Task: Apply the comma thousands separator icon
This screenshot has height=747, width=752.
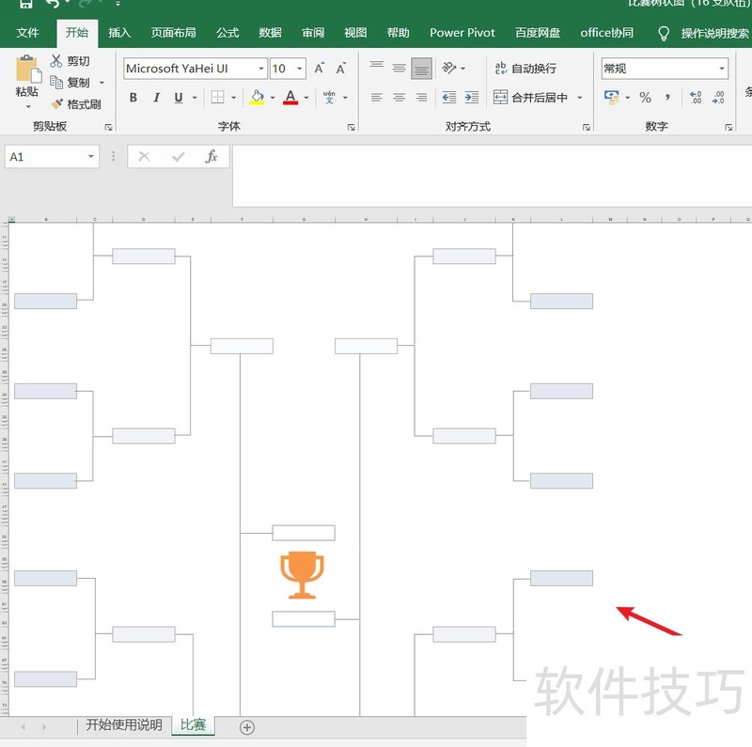Action: click(x=666, y=97)
